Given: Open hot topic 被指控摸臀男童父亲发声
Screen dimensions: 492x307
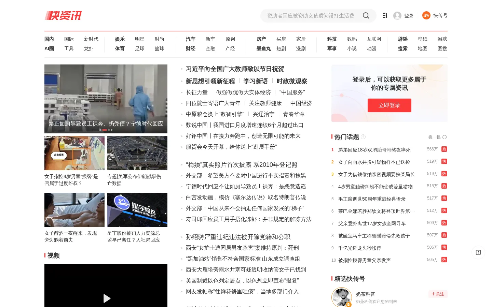Looking at the screenshot, I should 365,260.
